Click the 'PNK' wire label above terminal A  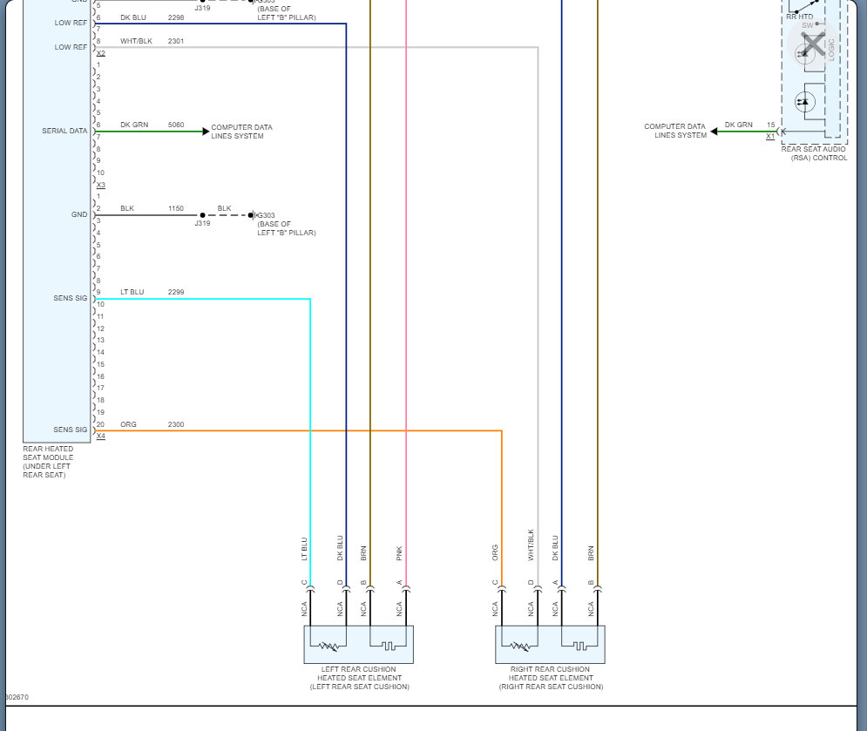pos(399,553)
